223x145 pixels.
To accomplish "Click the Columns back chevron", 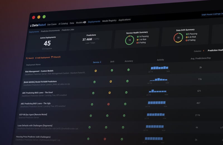I will tap(204, 51).
